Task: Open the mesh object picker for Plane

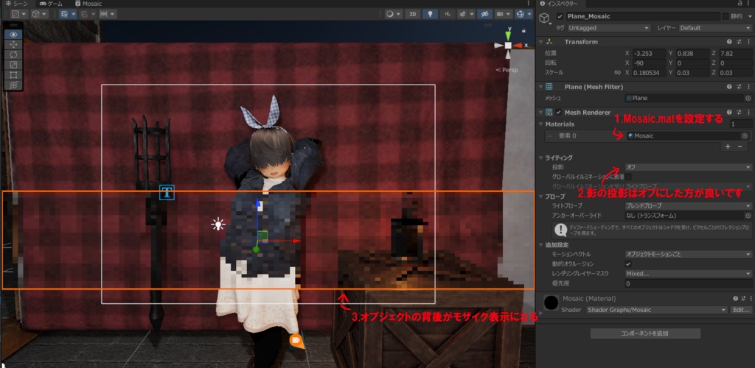Action: pos(748,98)
